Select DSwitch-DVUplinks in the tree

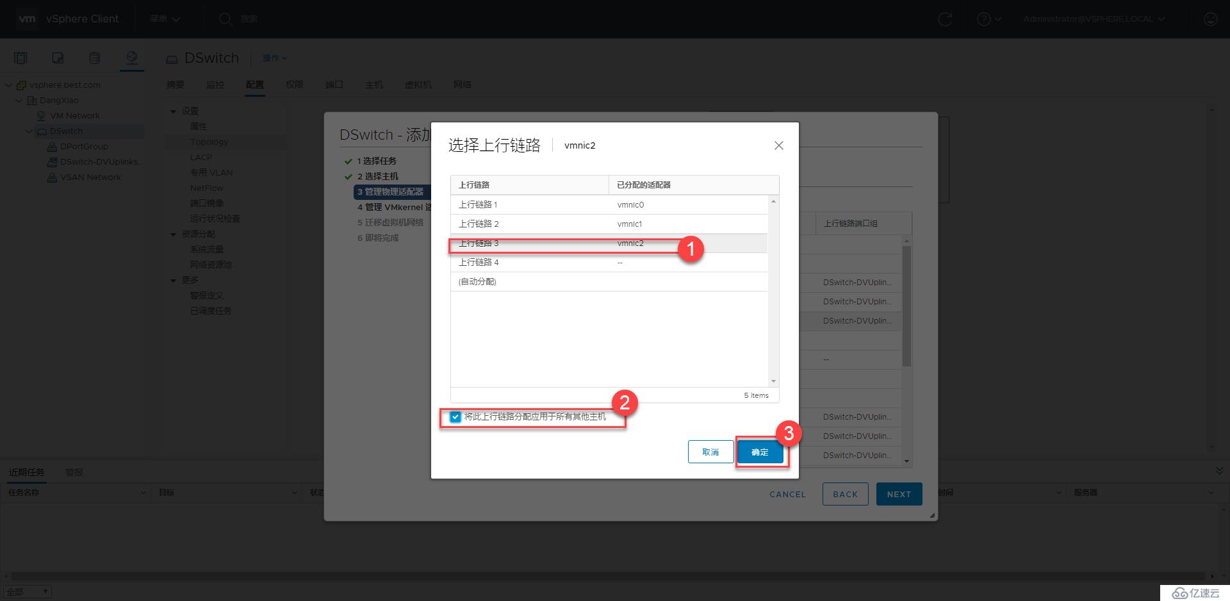click(101, 162)
